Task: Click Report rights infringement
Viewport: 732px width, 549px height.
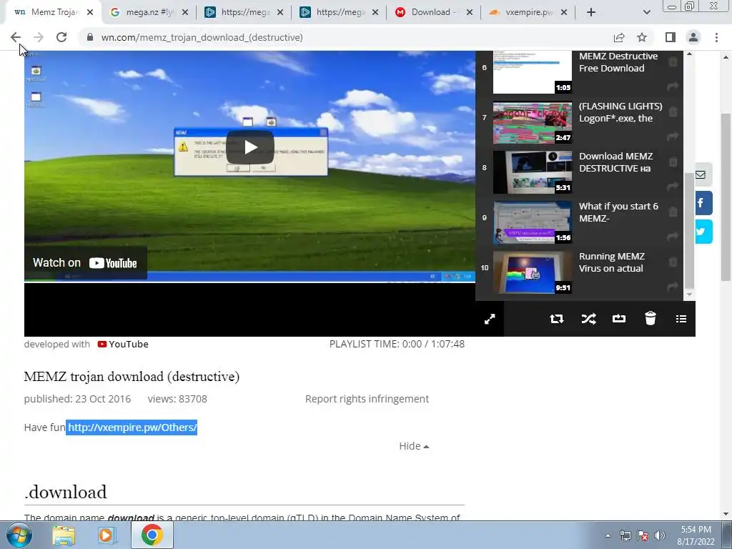Action: pos(367,399)
